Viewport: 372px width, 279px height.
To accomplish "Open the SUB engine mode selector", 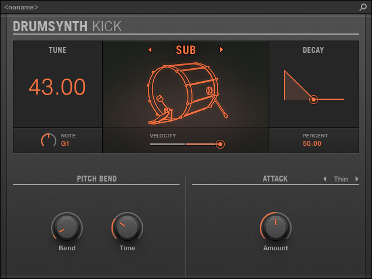I will click(185, 50).
